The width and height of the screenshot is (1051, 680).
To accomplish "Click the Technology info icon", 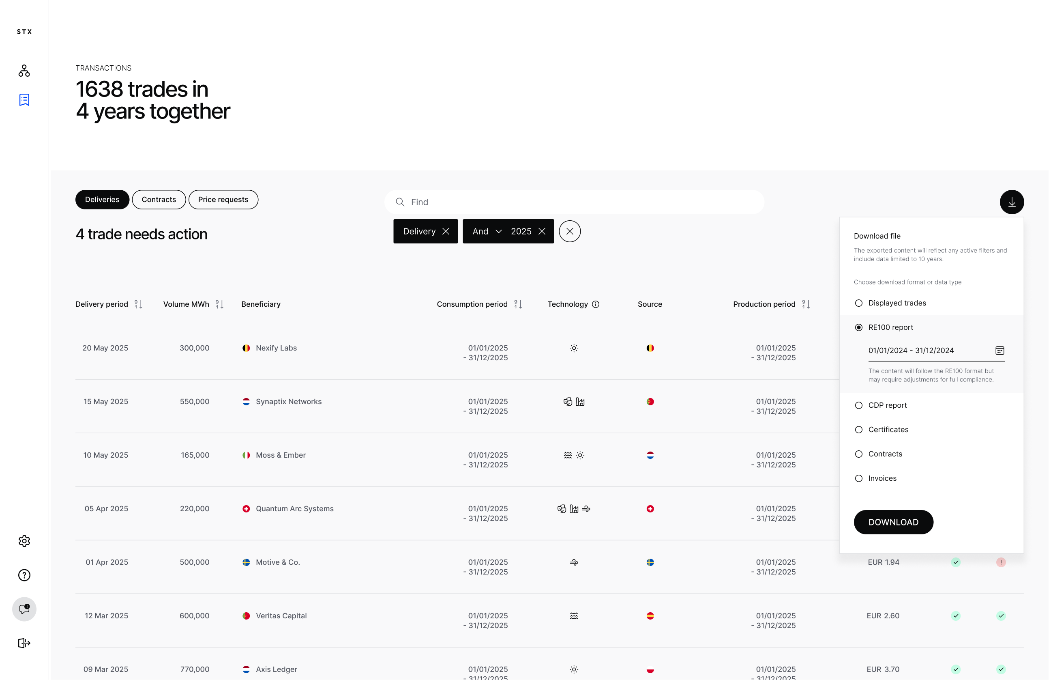I will pos(595,304).
